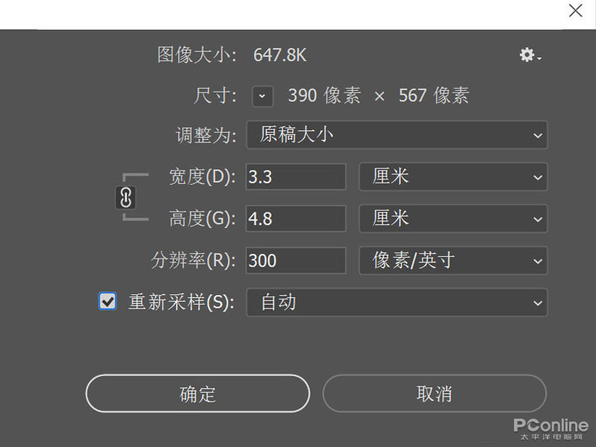
Task: Click into the 宽度 input field with 3.3
Action: [296, 177]
